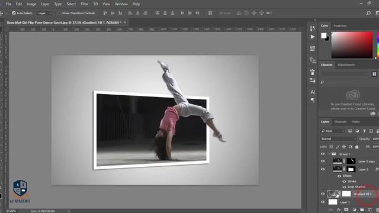
Task: Toggle Effects visibility eye
Action: pyautogui.click(x=339, y=176)
